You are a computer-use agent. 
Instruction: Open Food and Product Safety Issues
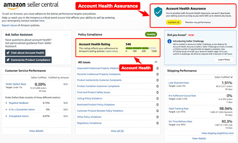(93, 92)
